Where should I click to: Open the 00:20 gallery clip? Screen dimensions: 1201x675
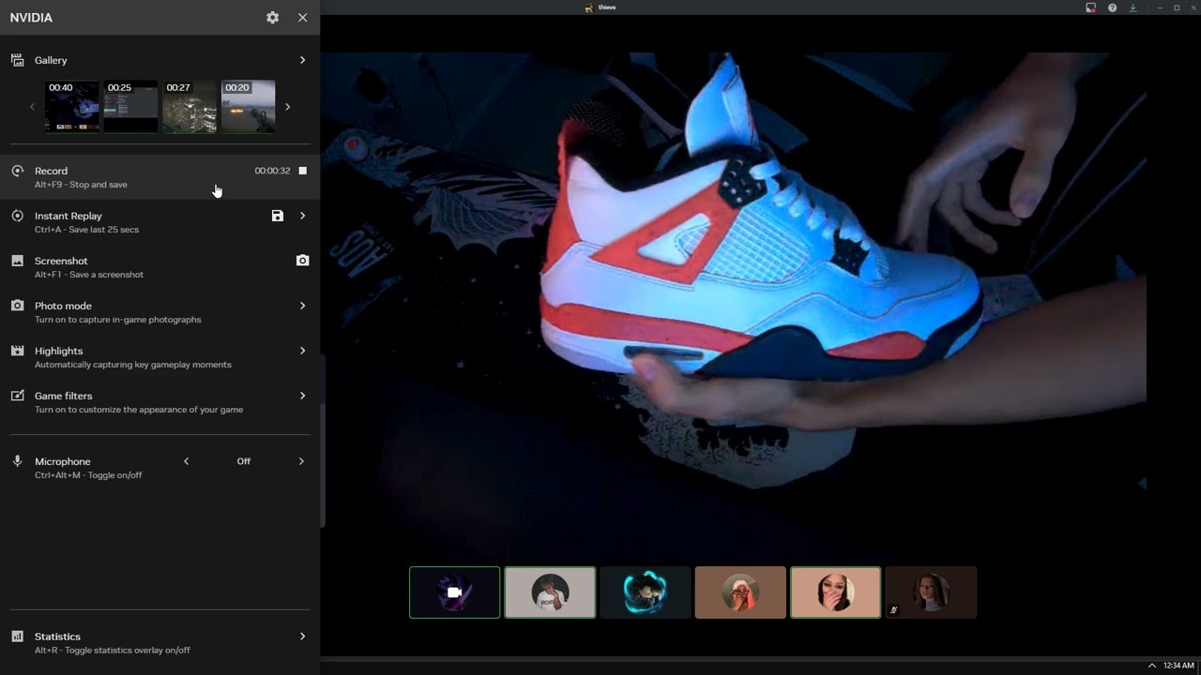pos(248,106)
